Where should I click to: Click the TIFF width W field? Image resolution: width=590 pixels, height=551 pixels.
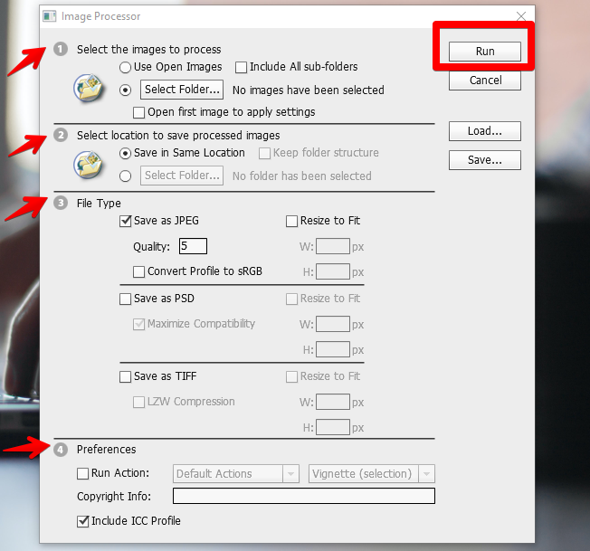click(333, 402)
